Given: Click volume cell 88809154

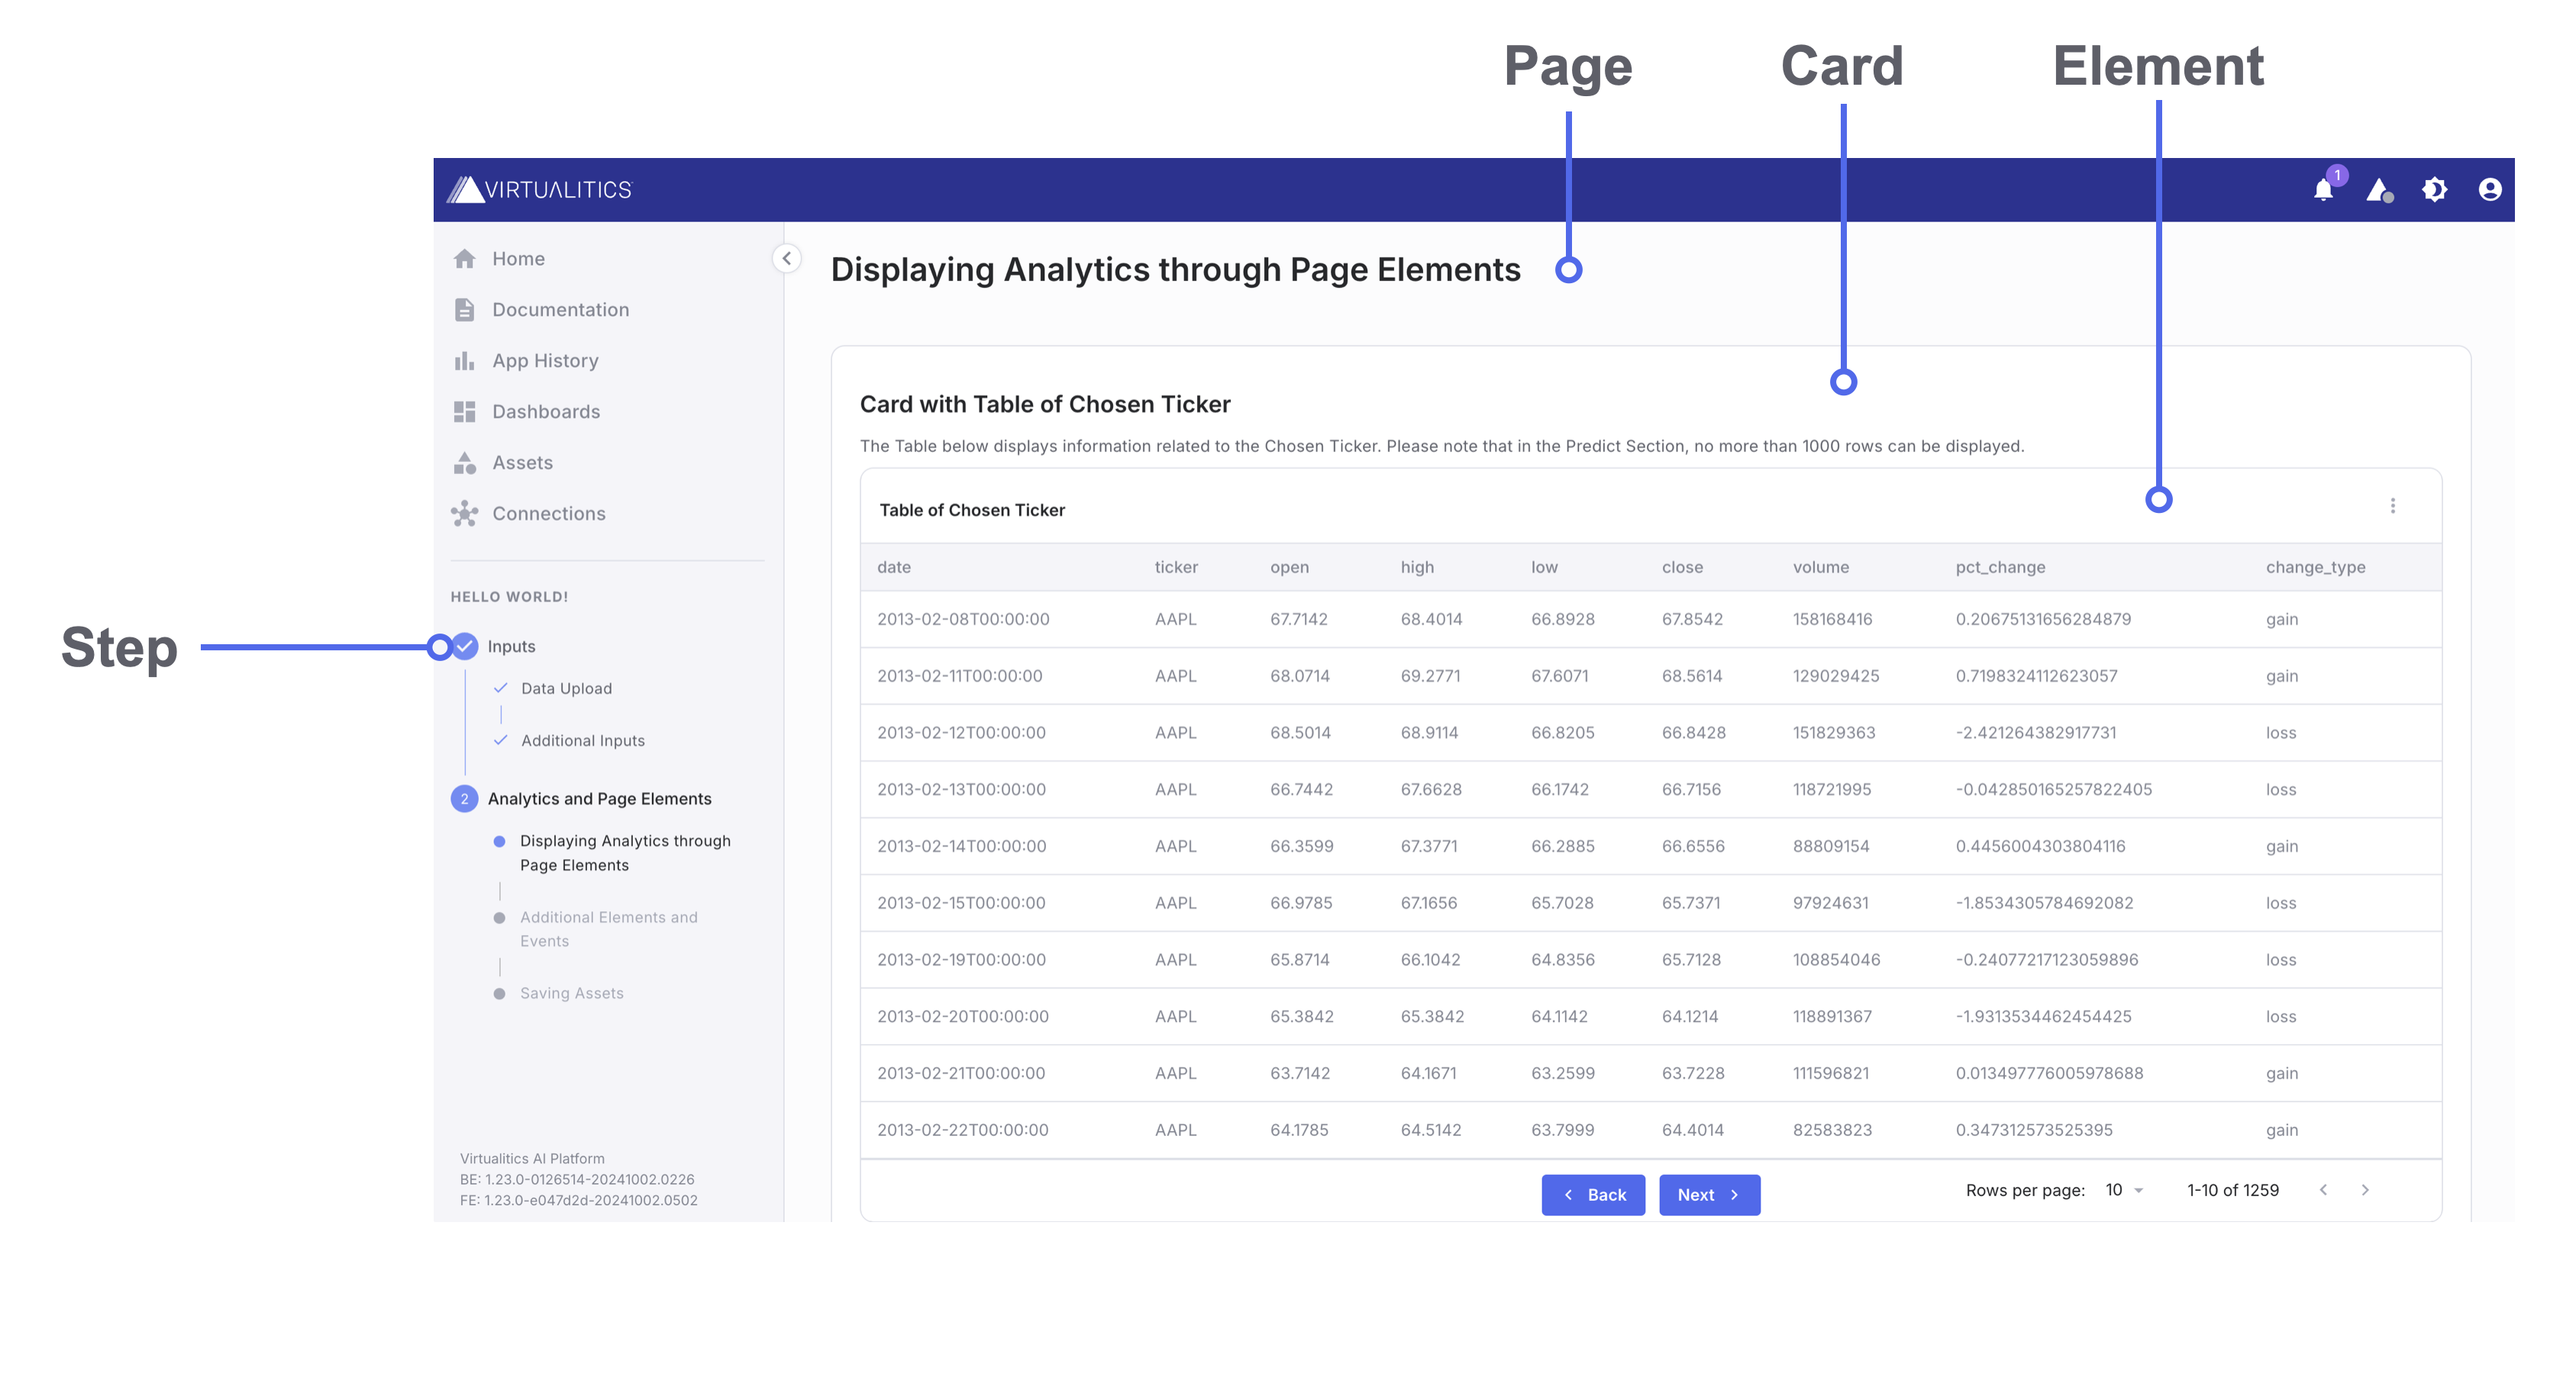Looking at the screenshot, I should click(1831, 846).
